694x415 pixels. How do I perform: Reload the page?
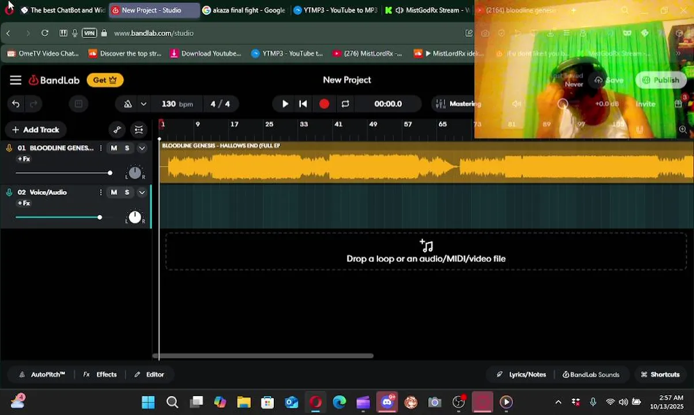pyautogui.click(x=45, y=33)
